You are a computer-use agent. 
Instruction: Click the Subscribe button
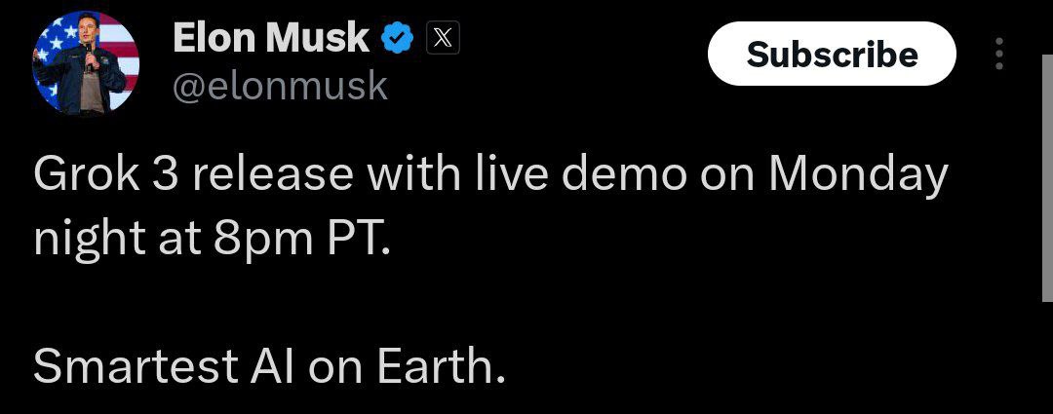pyautogui.click(x=832, y=55)
